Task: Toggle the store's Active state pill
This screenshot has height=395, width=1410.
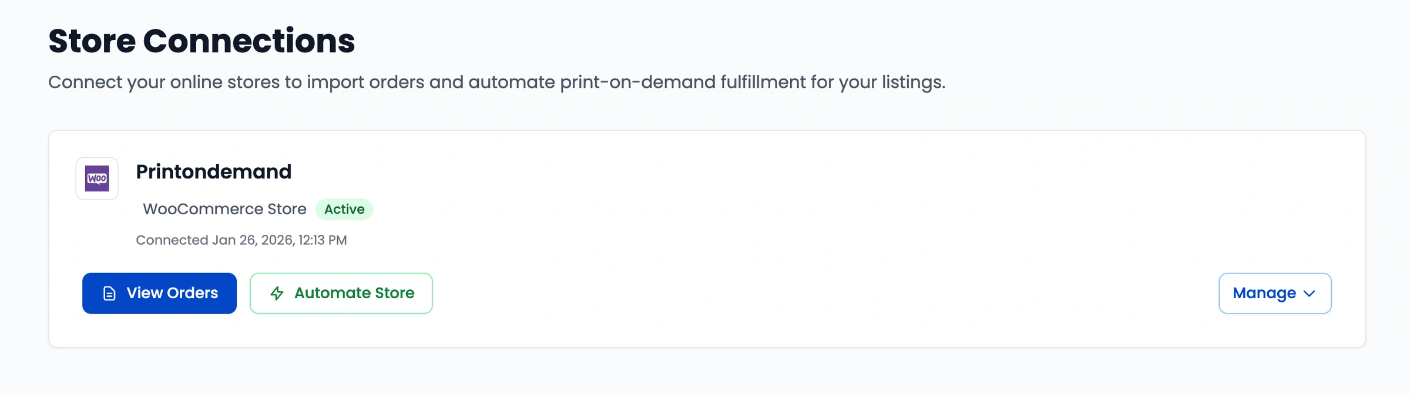Action: click(345, 209)
